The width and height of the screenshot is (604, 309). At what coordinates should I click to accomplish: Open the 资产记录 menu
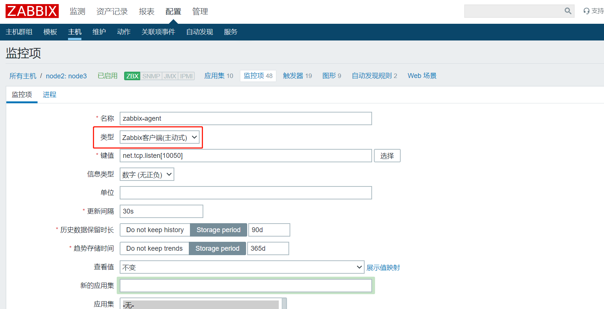point(112,12)
